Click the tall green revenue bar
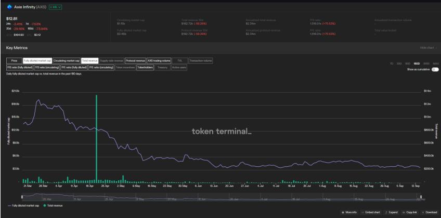The image size is (441, 218). [96, 138]
